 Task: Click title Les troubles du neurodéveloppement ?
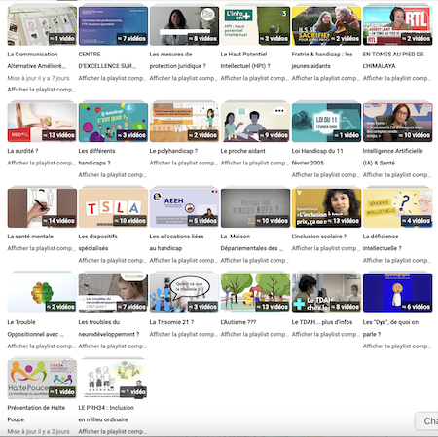click(x=109, y=328)
